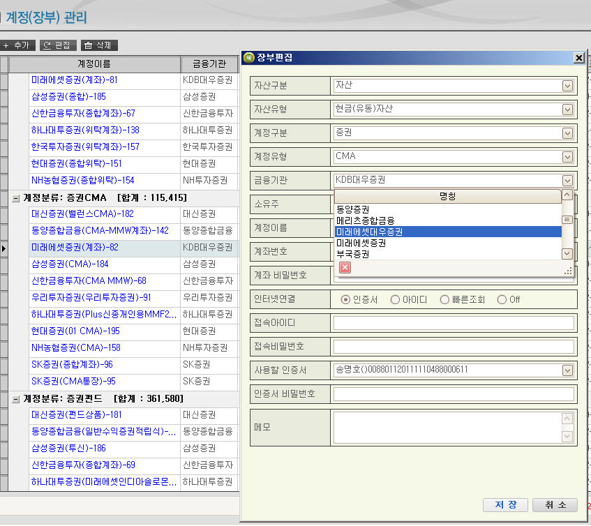Click the 명칭 list column header
Image resolution: width=591 pixels, height=526 pixels.
448,196
